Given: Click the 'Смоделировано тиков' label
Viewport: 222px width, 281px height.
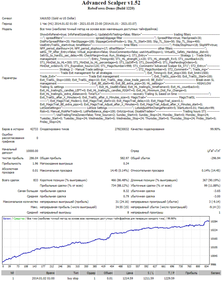Looking at the screenshot, I should (54, 129).
